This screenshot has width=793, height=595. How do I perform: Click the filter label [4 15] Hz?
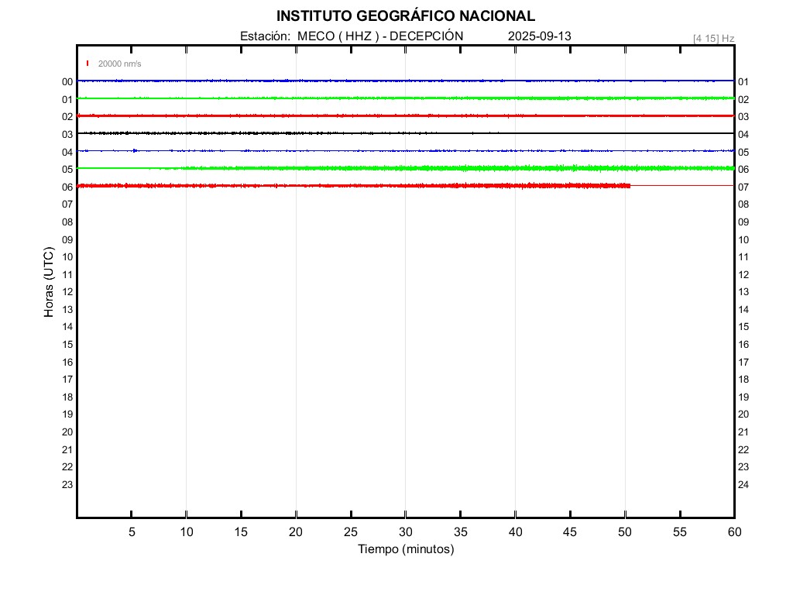tap(713, 39)
